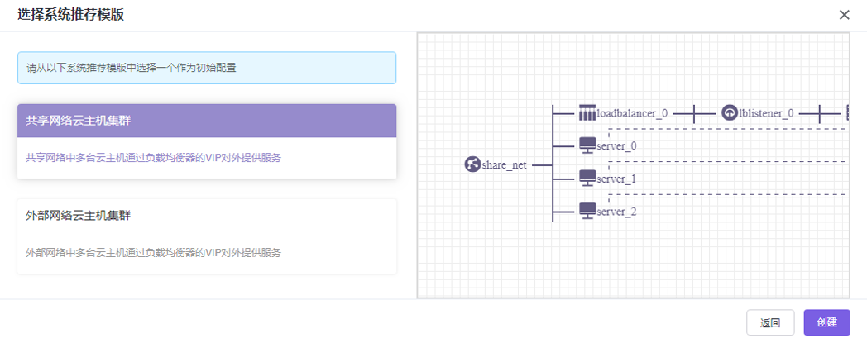
Task: Click the server_0 text label
Action: [x=616, y=146]
